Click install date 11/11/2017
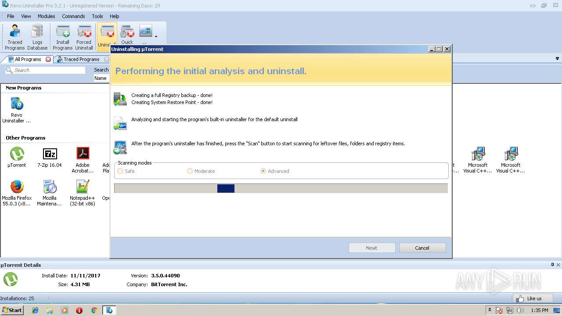The width and height of the screenshot is (562, 316). coord(85,276)
